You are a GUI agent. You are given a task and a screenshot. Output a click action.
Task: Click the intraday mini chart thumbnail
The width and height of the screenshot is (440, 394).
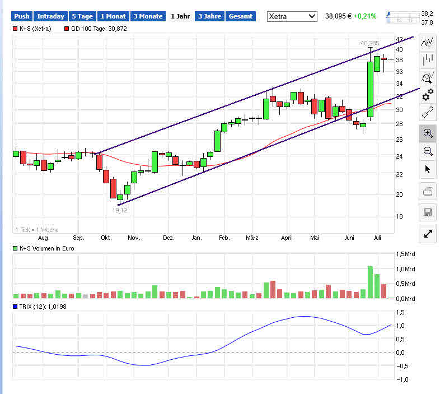(x=403, y=17)
